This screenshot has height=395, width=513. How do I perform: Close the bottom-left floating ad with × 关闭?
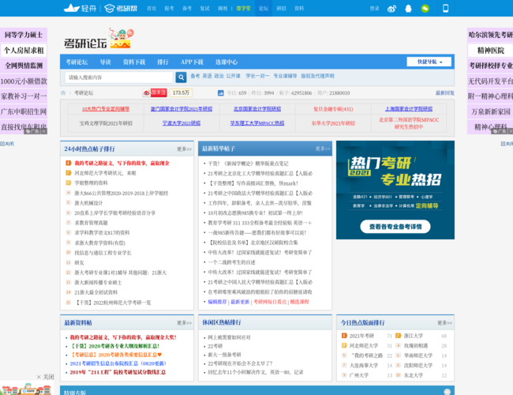tap(45, 377)
